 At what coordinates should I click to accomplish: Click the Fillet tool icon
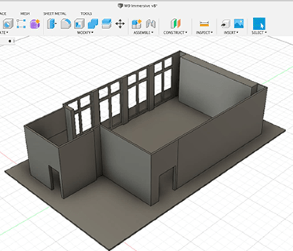(65, 23)
